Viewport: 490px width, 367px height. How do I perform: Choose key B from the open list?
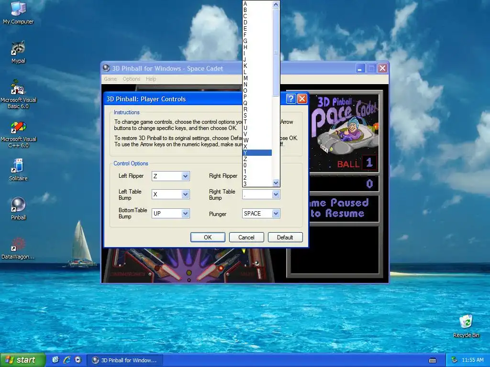pyautogui.click(x=257, y=10)
